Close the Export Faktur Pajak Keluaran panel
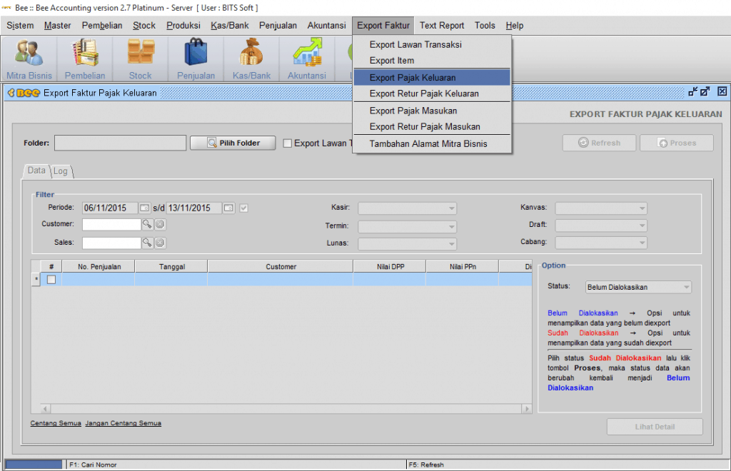This screenshot has height=471, width=731. 722,92
